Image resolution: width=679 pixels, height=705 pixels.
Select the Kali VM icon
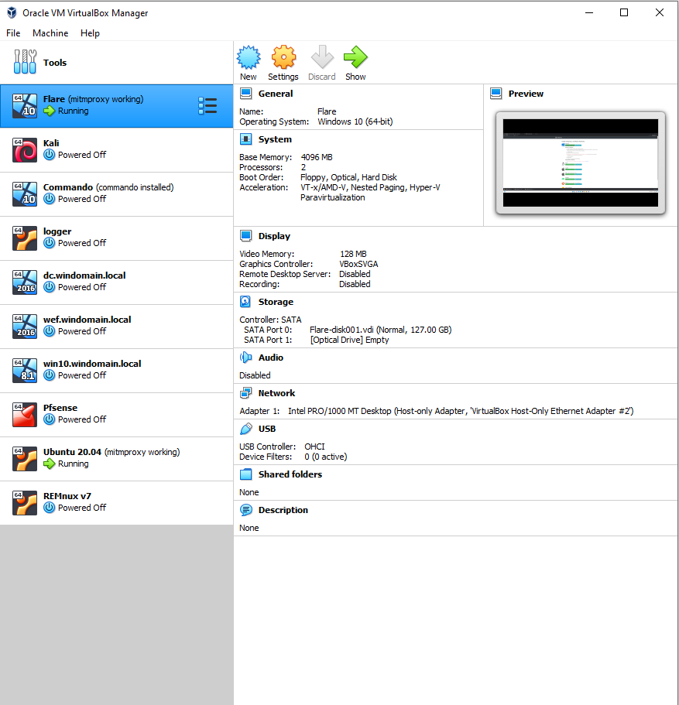coord(25,149)
